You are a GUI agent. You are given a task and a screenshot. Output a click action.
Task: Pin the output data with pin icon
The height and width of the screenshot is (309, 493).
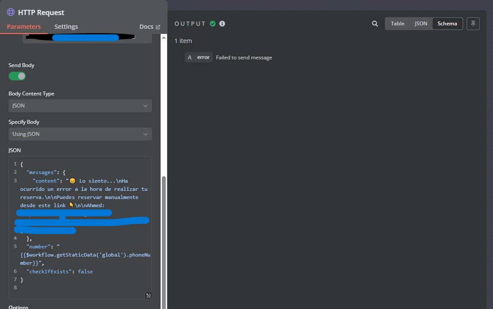[x=473, y=24]
